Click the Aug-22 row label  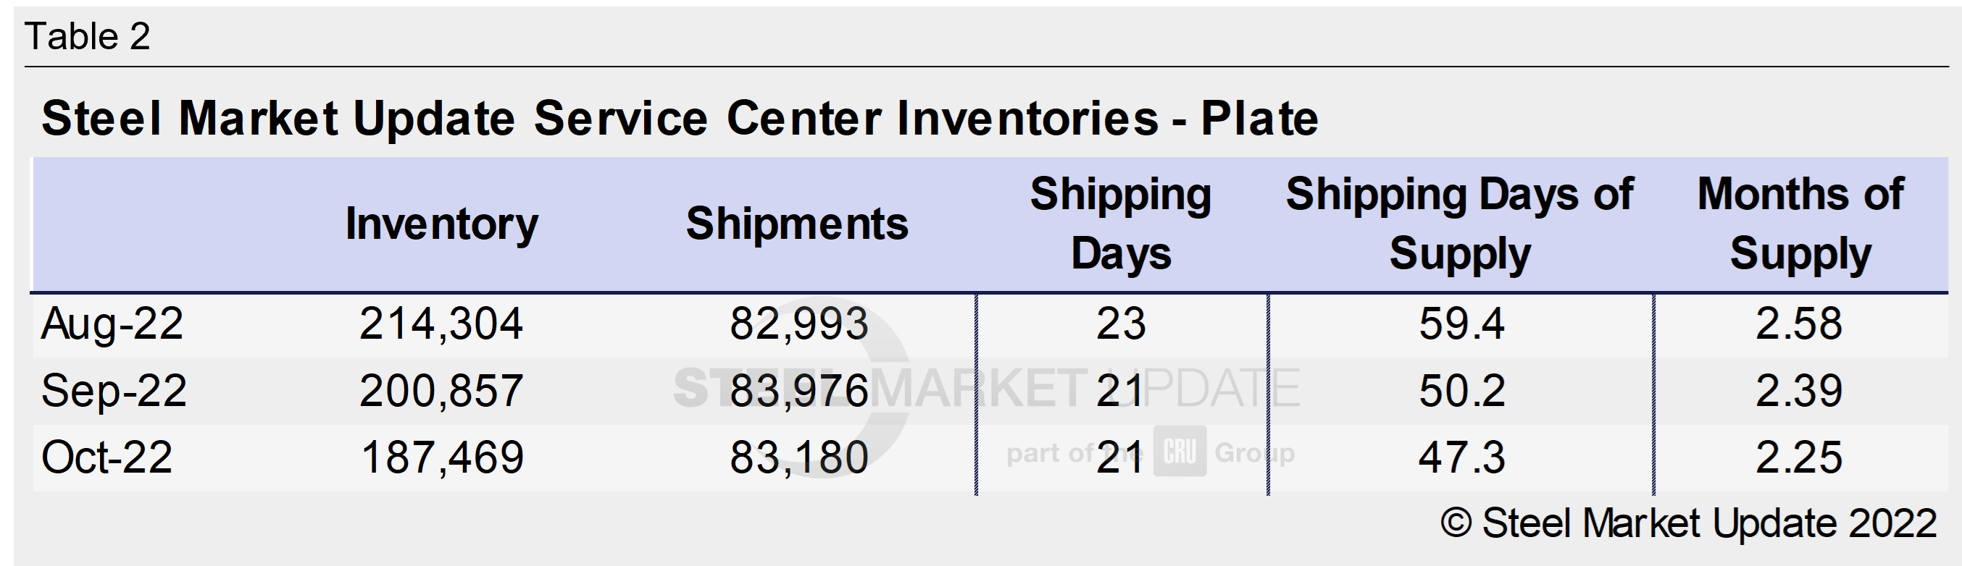coord(112,324)
